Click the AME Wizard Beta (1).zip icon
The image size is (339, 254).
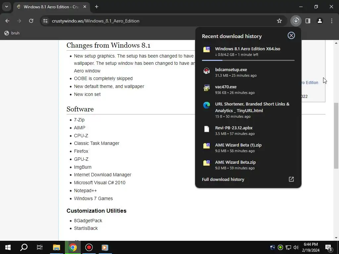[207, 146]
